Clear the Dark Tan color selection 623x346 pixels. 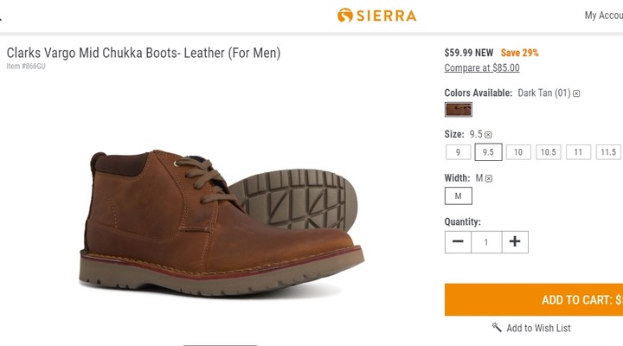click(576, 93)
